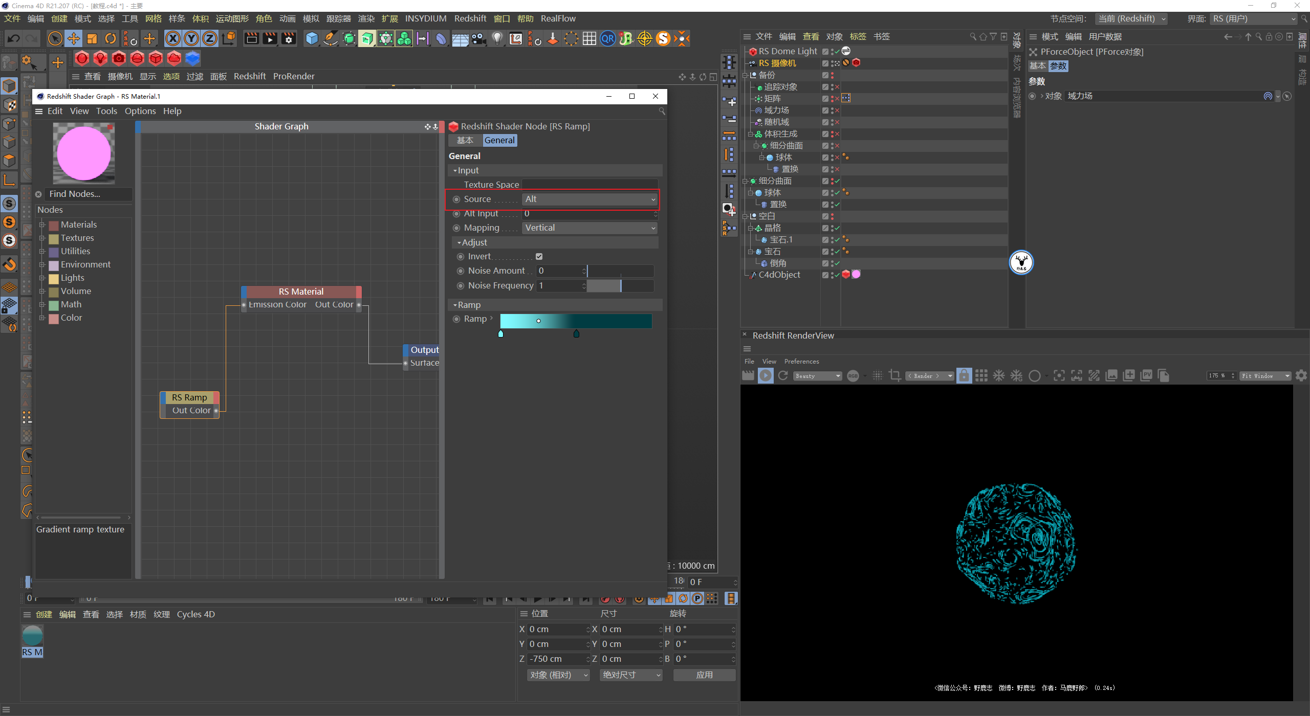Toggle visibility dots for RS Dome Light
This screenshot has width=1310, height=716.
coord(832,51)
